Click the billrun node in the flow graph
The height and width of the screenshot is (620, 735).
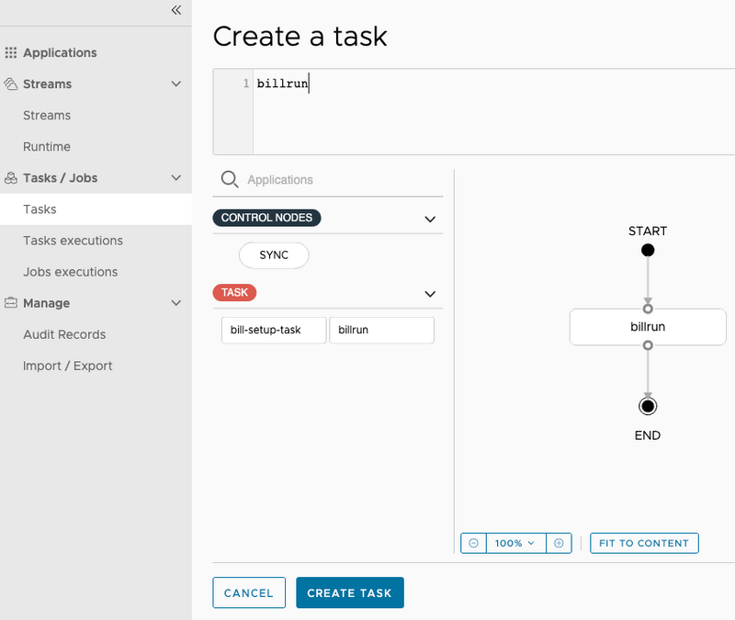point(648,327)
